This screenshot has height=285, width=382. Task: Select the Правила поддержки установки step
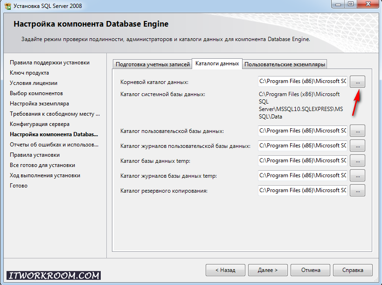tap(50, 63)
